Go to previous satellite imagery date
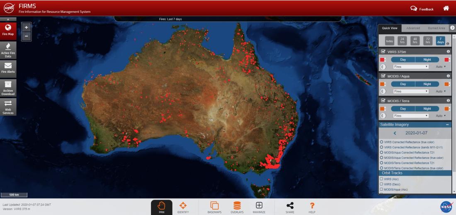 (395, 133)
